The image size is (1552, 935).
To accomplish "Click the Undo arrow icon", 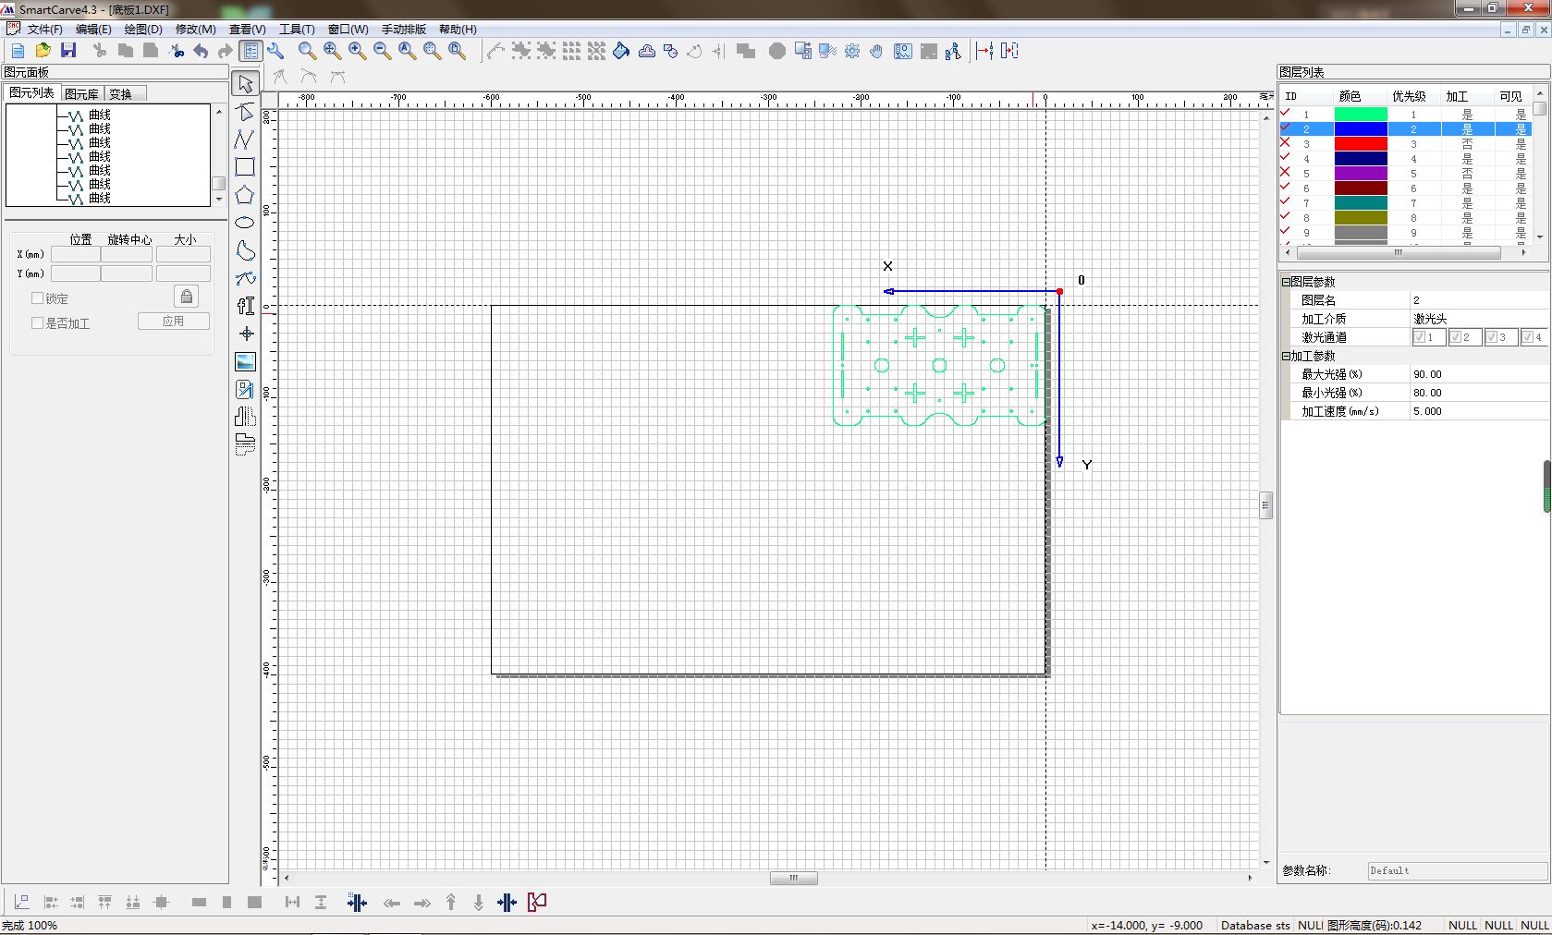I will 201,51.
